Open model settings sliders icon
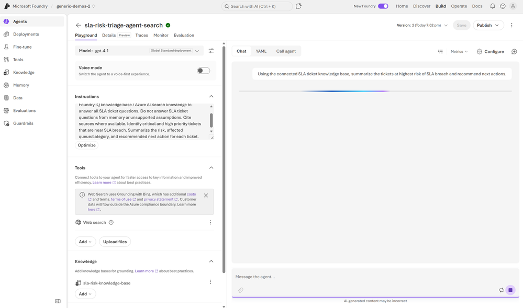 (211, 51)
